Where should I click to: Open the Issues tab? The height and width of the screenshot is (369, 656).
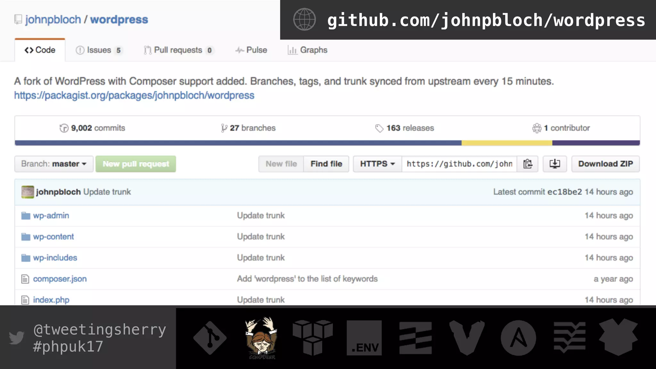(99, 50)
